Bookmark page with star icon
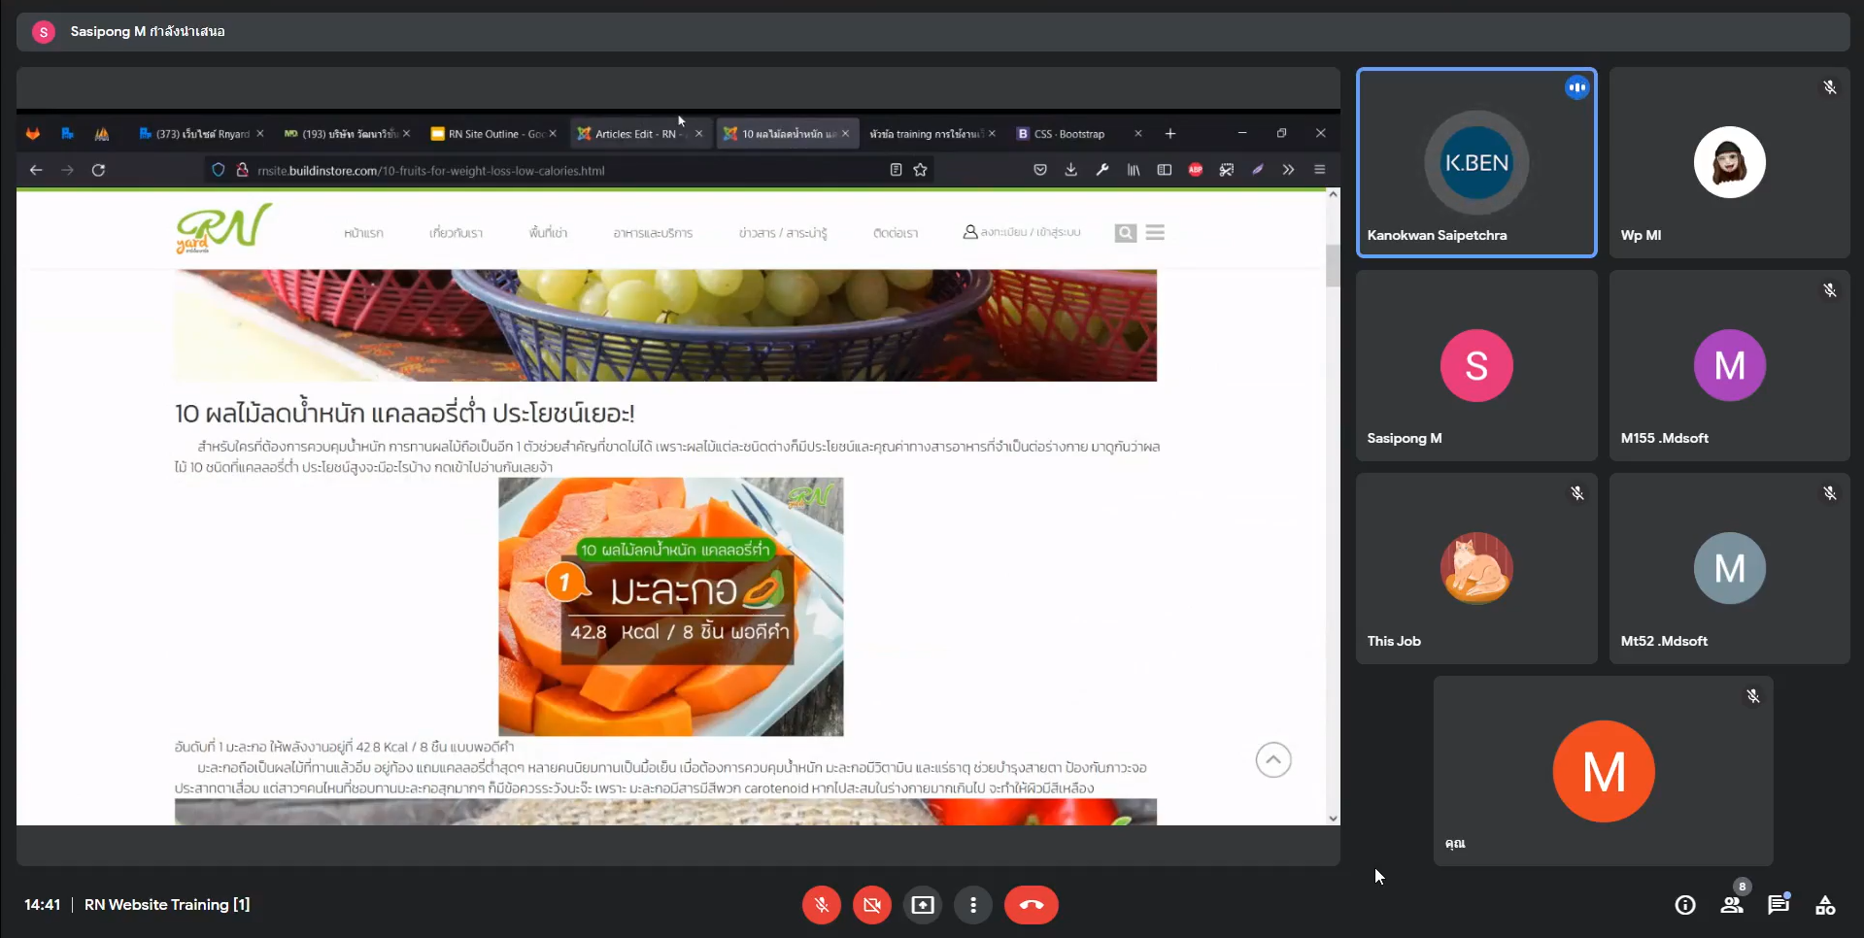 (920, 170)
